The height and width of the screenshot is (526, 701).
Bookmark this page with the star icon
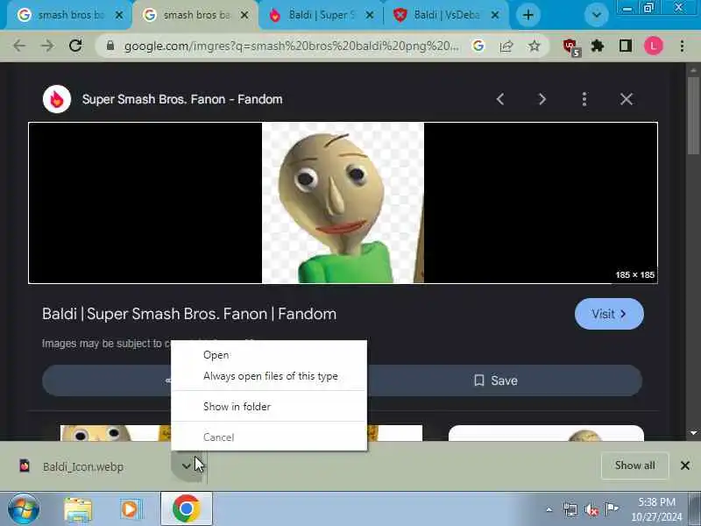coord(535,46)
